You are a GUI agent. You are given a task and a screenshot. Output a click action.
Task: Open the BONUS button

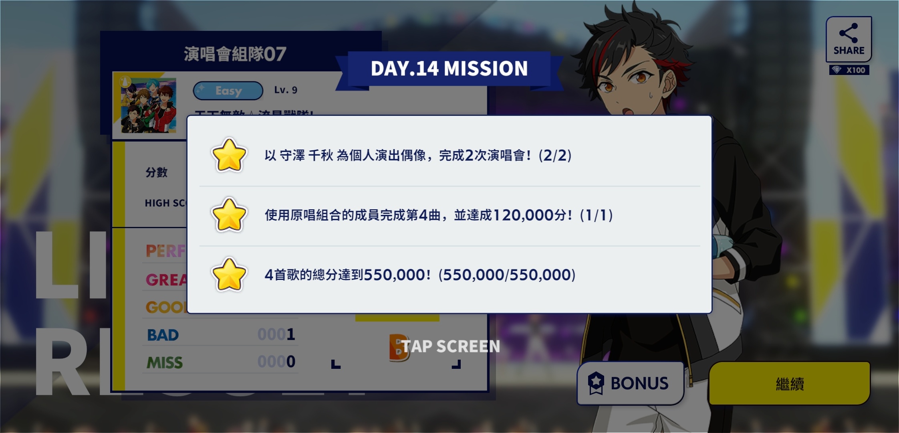[630, 384]
